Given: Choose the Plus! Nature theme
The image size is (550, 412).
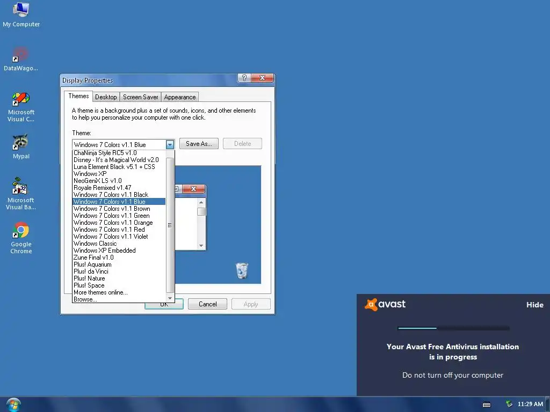Looking at the screenshot, I should tap(119, 278).
